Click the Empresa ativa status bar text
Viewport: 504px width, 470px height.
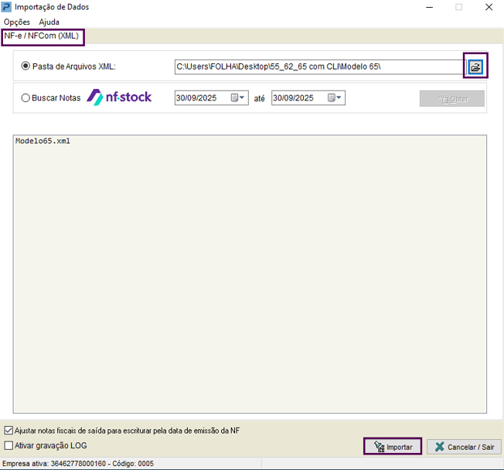click(78, 464)
